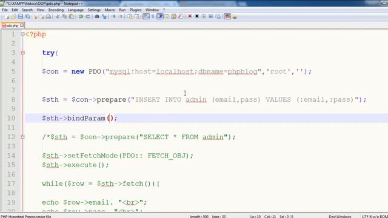
Task: Open the Window menu
Action: [152, 10]
